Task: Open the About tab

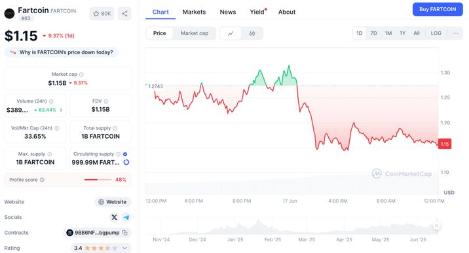Action: (x=287, y=12)
